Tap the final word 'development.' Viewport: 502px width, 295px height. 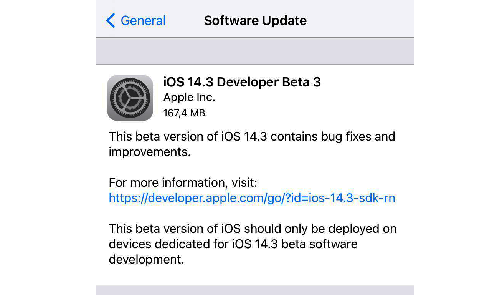[x=147, y=260]
